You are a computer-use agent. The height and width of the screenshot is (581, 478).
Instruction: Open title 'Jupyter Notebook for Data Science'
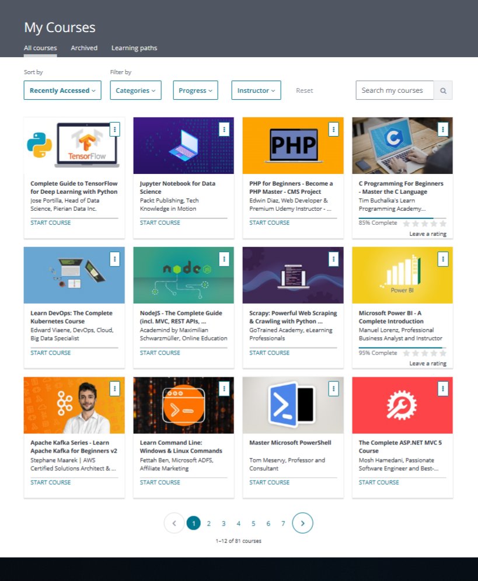tap(177, 187)
